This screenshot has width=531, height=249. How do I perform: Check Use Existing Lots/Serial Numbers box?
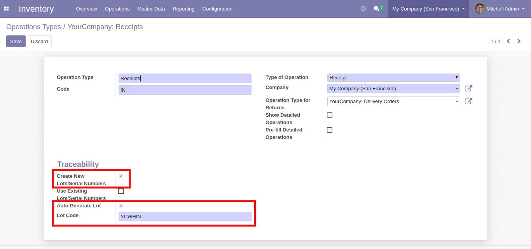[x=121, y=191]
